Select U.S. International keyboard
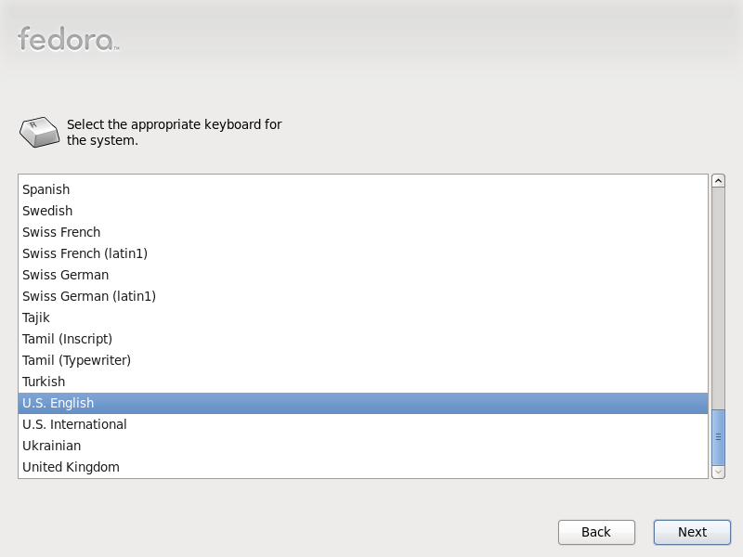Image resolution: width=743 pixels, height=557 pixels. tap(363, 424)
